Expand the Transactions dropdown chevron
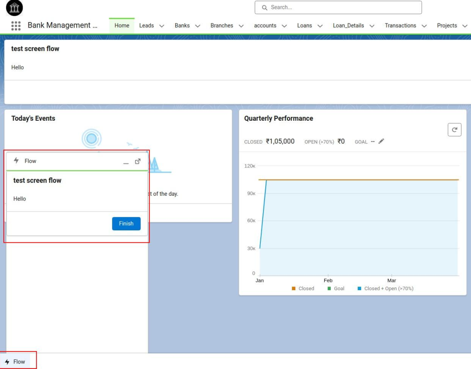Viewport: 471px width, 369px height. pos(424,26)
